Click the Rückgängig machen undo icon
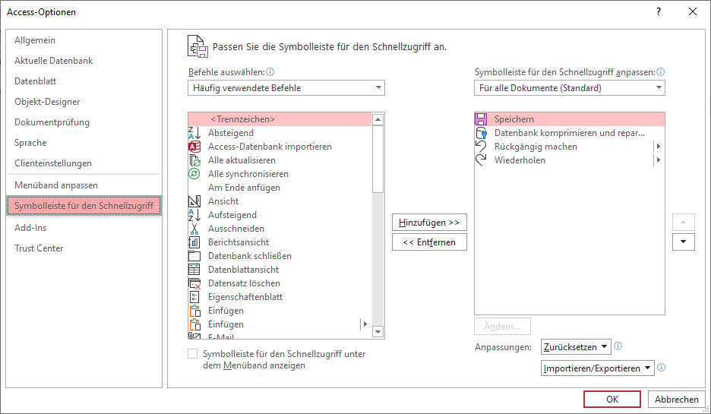 coord(481,147)
